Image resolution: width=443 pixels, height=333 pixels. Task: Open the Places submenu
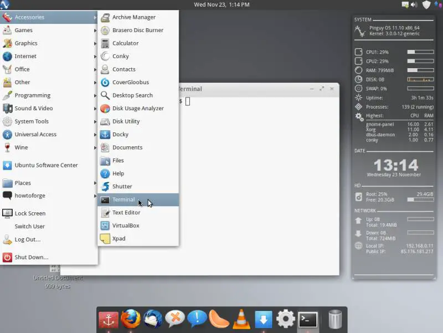coord(49,183)
